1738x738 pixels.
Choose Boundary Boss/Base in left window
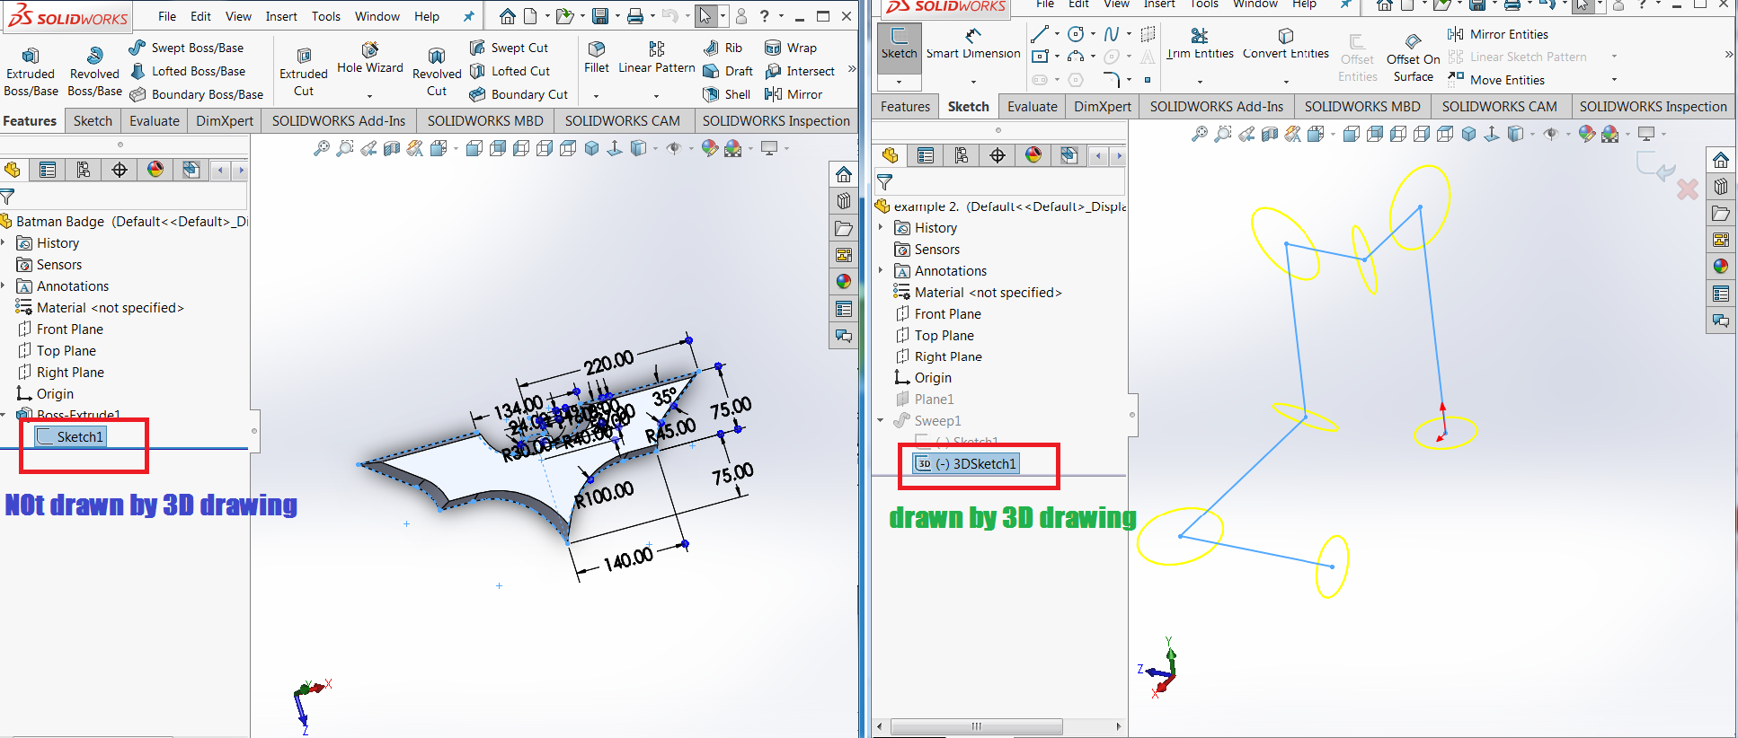pyautogui.click(x=196, y=94)
